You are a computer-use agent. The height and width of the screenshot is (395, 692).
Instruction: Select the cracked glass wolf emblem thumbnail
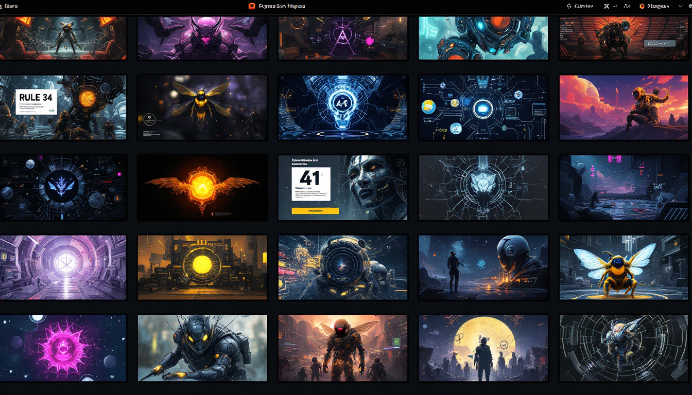[x=483, y=188]
